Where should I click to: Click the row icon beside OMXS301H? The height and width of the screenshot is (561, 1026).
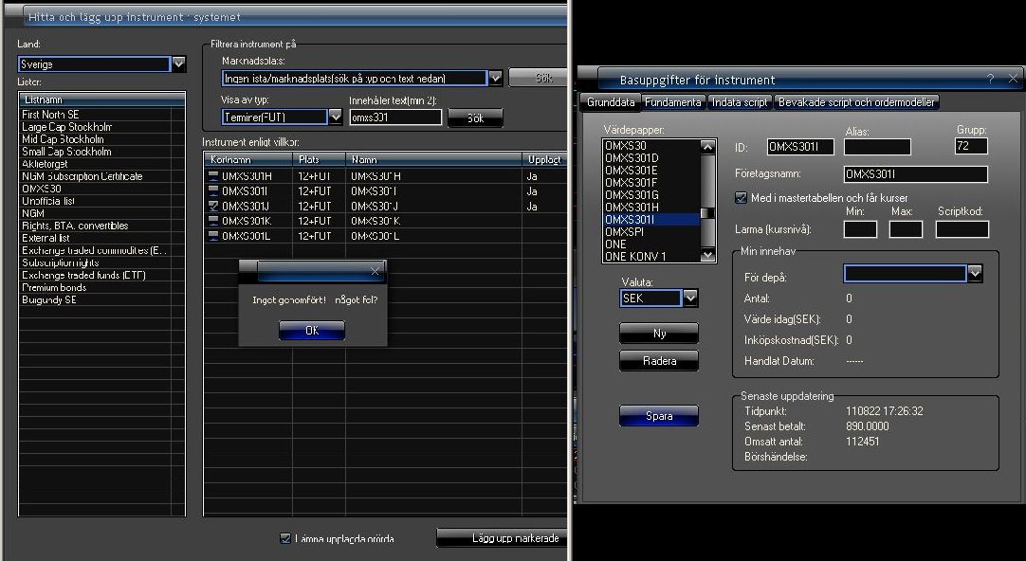[213, 175]
